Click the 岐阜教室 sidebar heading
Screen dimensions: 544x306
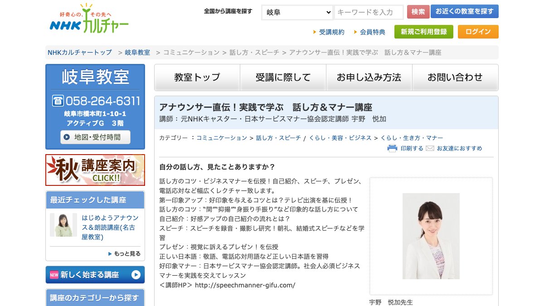(95, 77)
